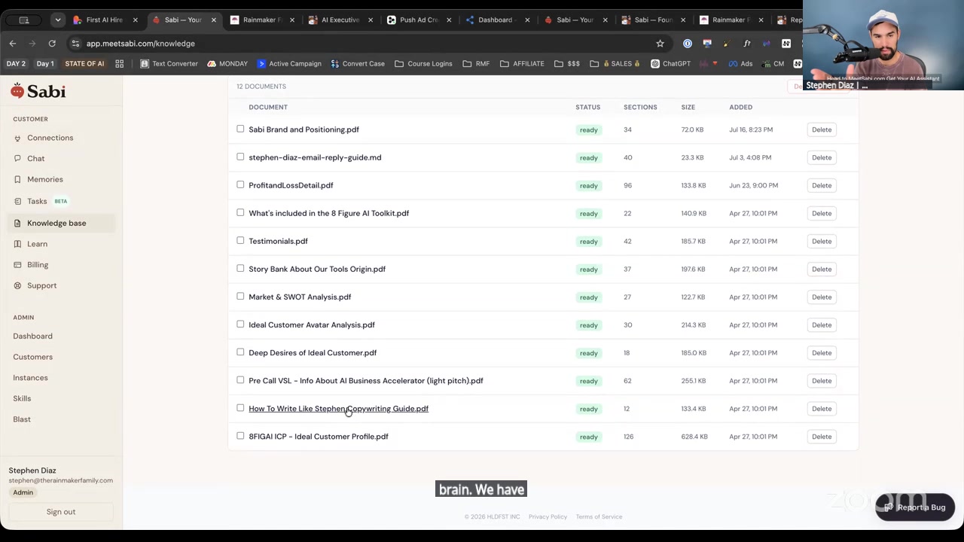Screen dimensions: 964x542
Task: Open the site information icon in address bar
Action: click(75, 44)
